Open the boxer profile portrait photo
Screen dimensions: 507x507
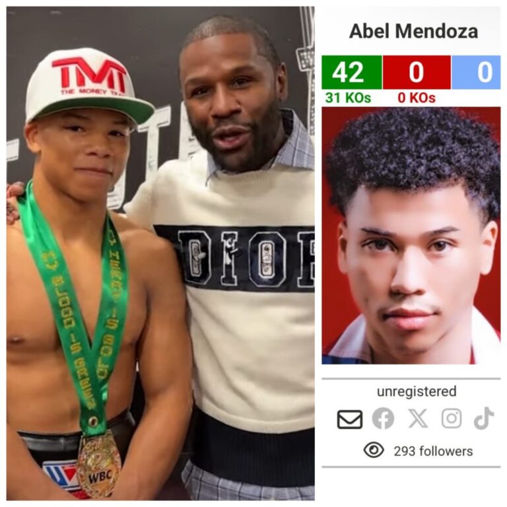coord(411,236)
